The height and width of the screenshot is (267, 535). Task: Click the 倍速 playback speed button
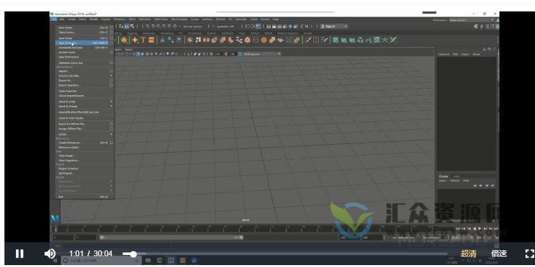pos(499,254)
